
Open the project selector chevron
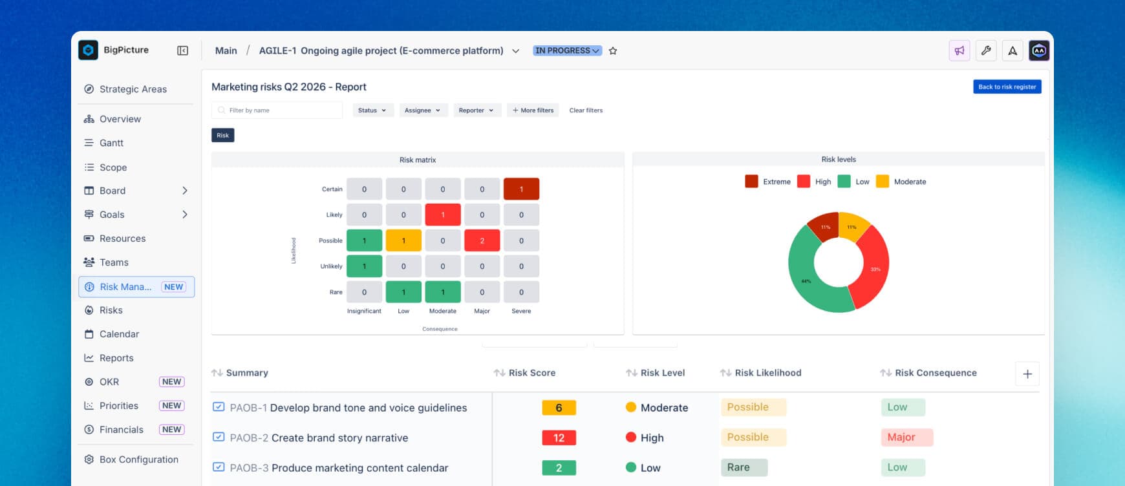pos(515,51)
